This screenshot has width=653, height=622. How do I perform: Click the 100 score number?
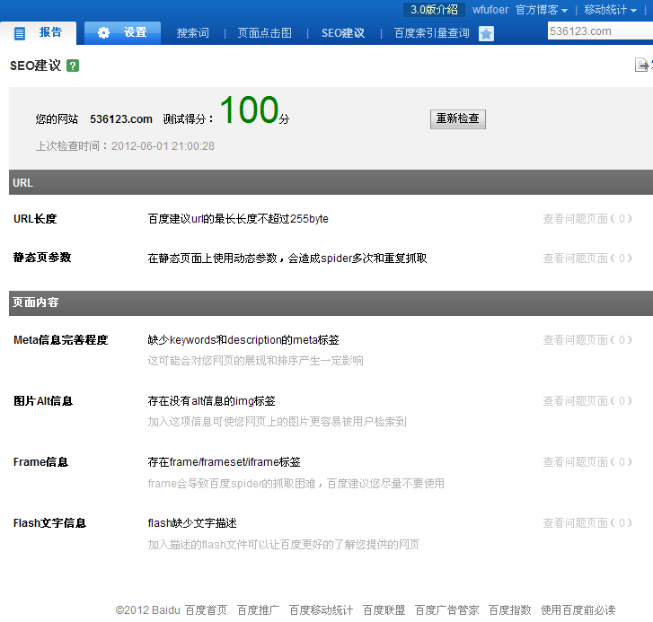coord(249,110)
